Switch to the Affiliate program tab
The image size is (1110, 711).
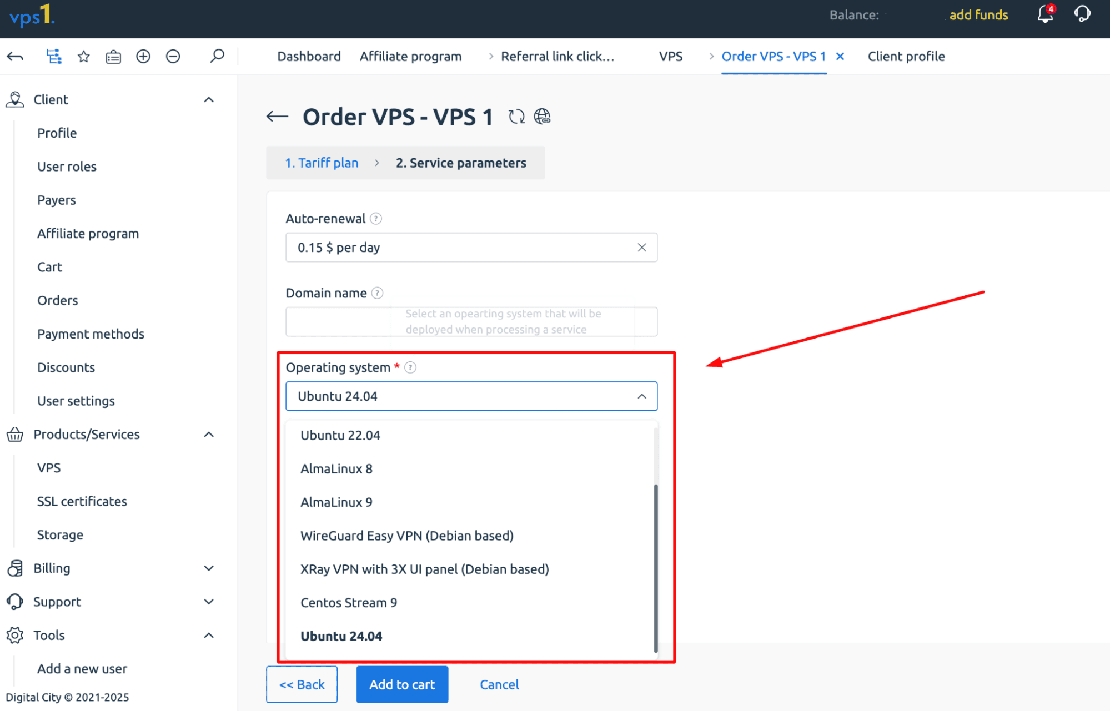click(x=410, y=57)
